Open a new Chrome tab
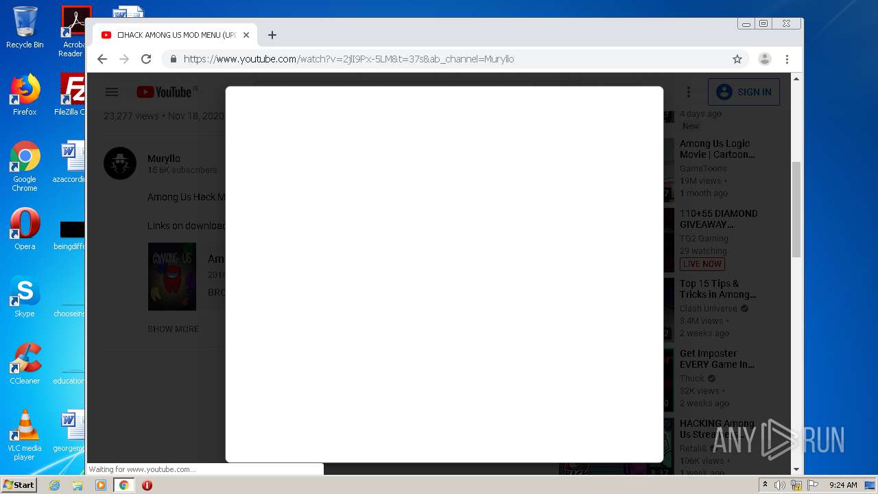This screenshot has height=494, width=878. [272, 35]
